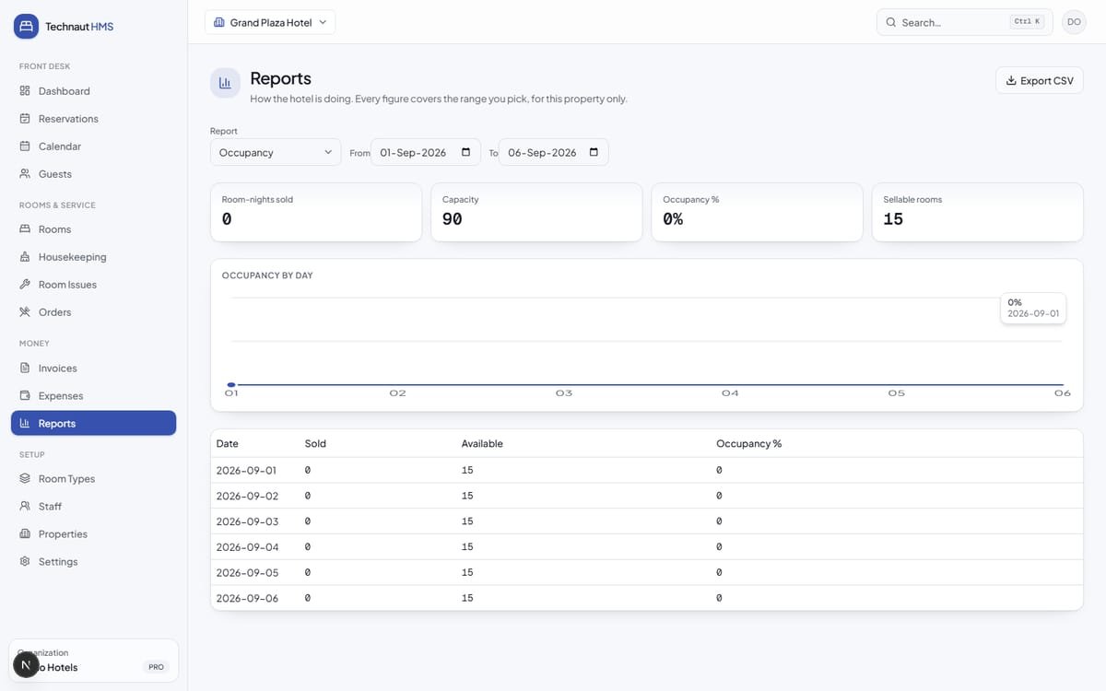This screenshot has height=691, width=1106.
Task: Click the Invoices document icon
Action: tap(25, 369)
